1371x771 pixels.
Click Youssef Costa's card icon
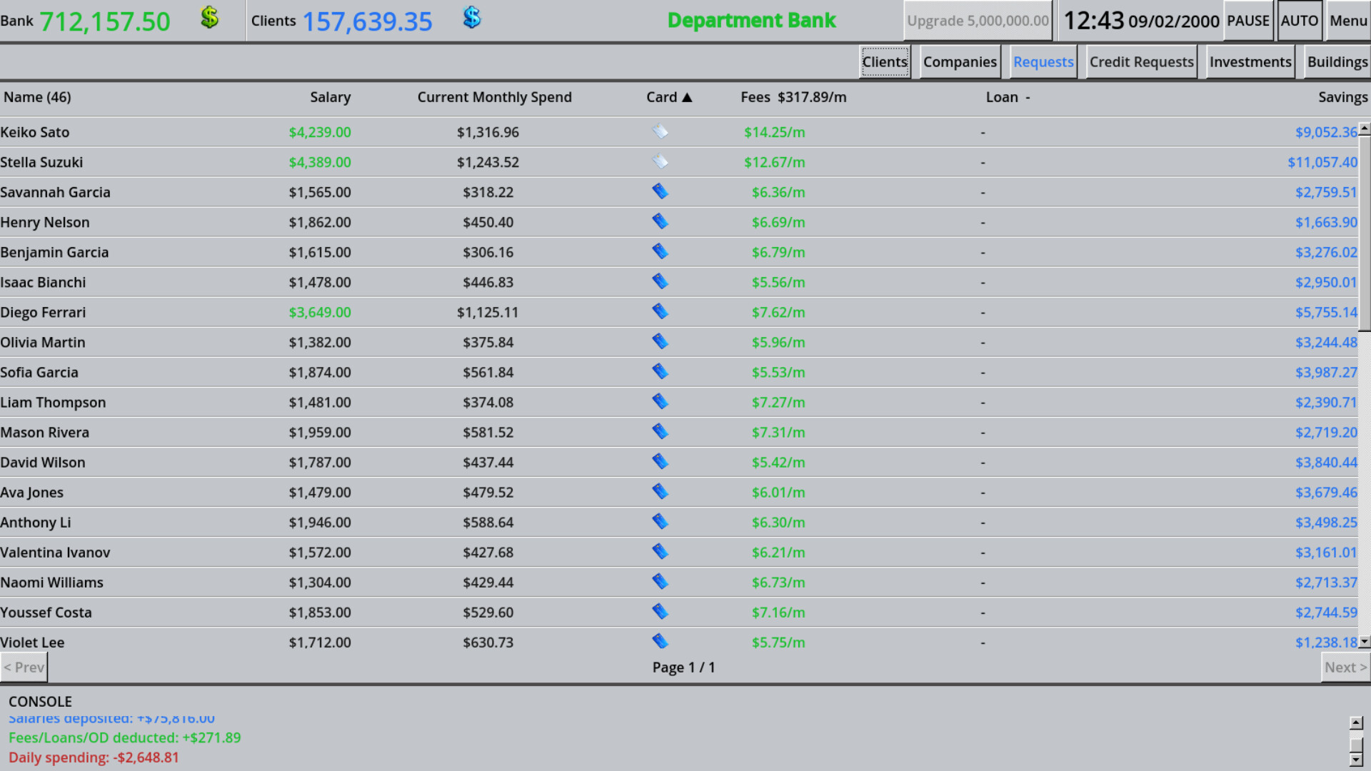pyautogui.click(x=660, y=611)
